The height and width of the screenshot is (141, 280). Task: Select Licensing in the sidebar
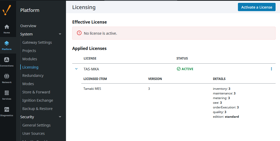pos(30,67)
